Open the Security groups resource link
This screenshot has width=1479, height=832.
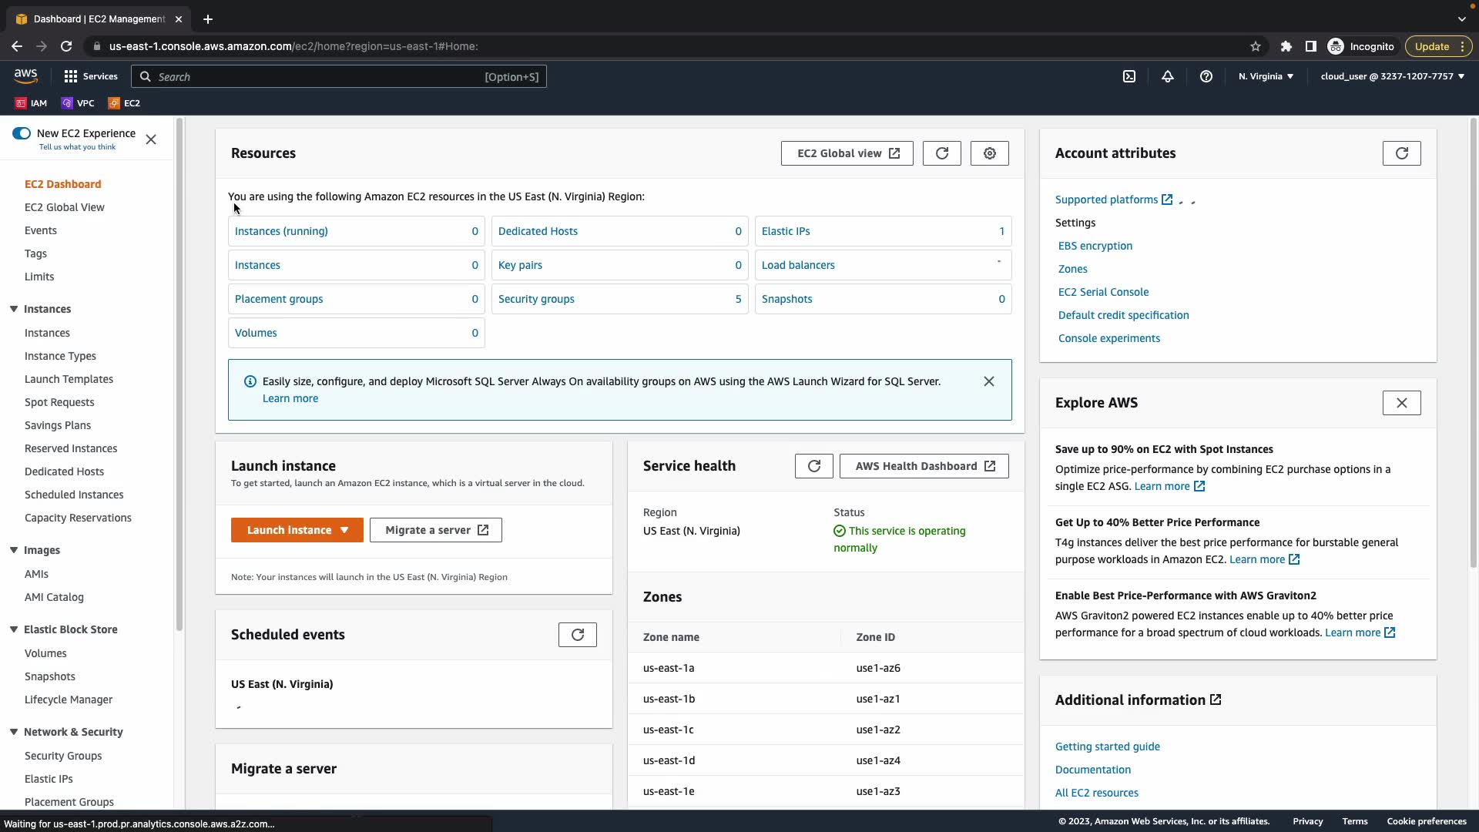[536, 299]
